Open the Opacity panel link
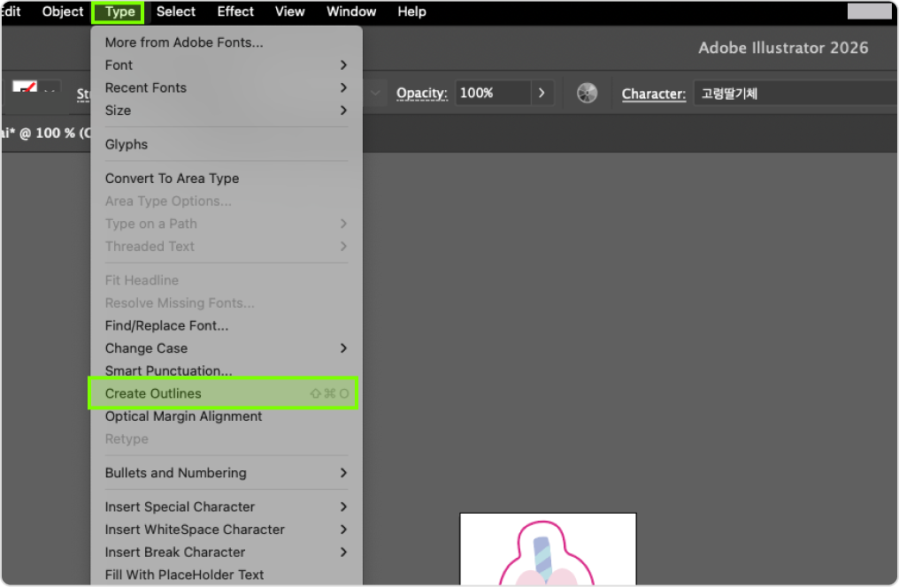The height and width of the screenshot is (587, 899). point(421,93)
